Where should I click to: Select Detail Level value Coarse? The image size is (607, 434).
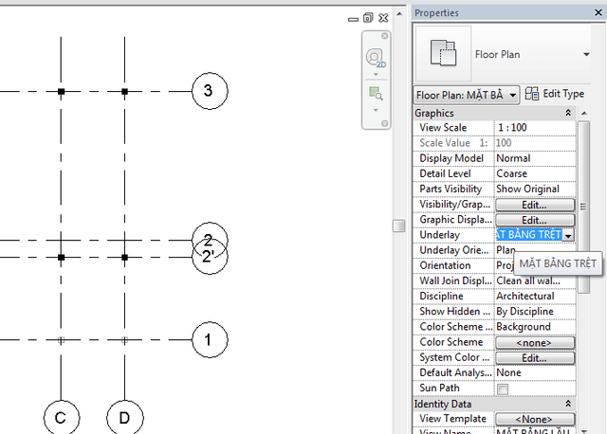pyautogui.click(x=535, y=173)
